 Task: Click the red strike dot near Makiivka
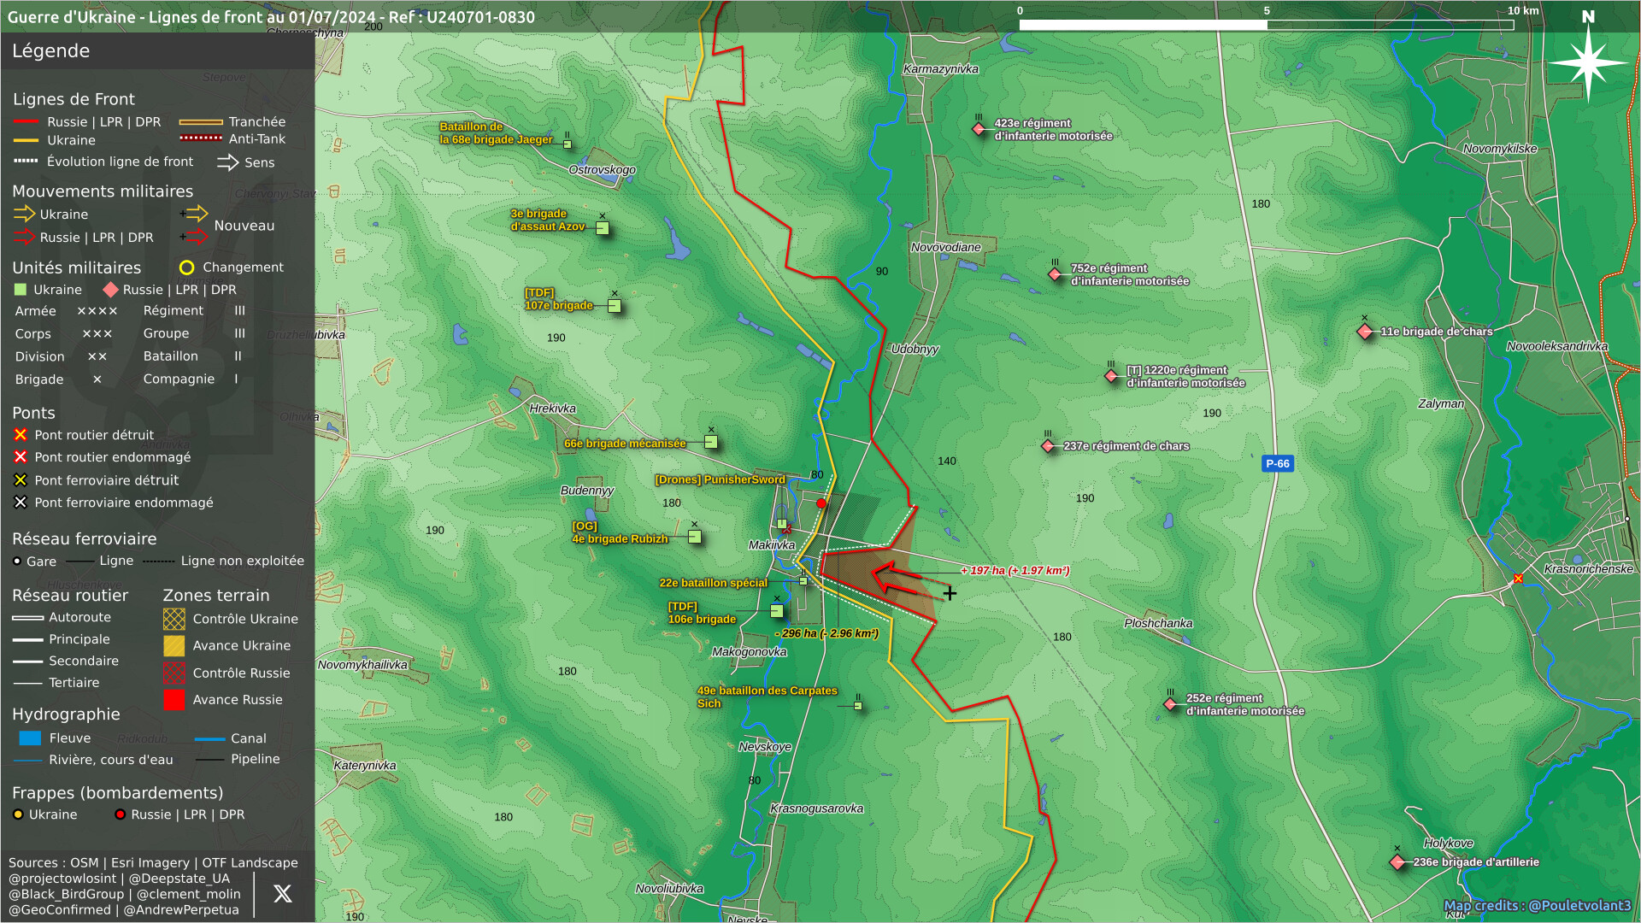pyautogui.click(x=821, y=503)
